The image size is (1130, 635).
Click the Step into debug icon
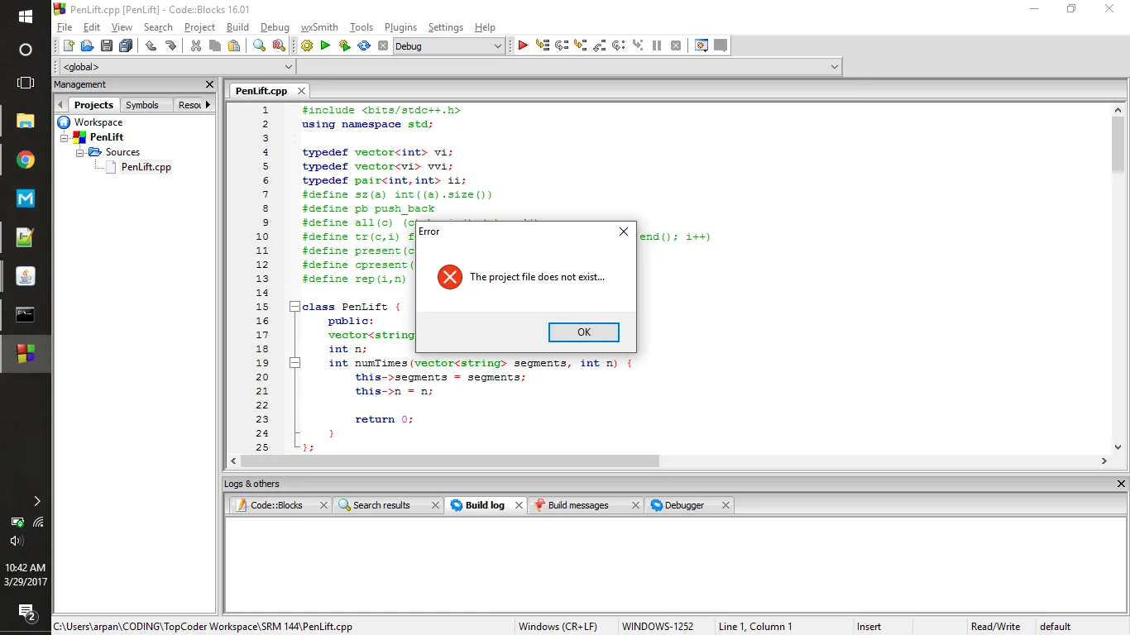581,46
